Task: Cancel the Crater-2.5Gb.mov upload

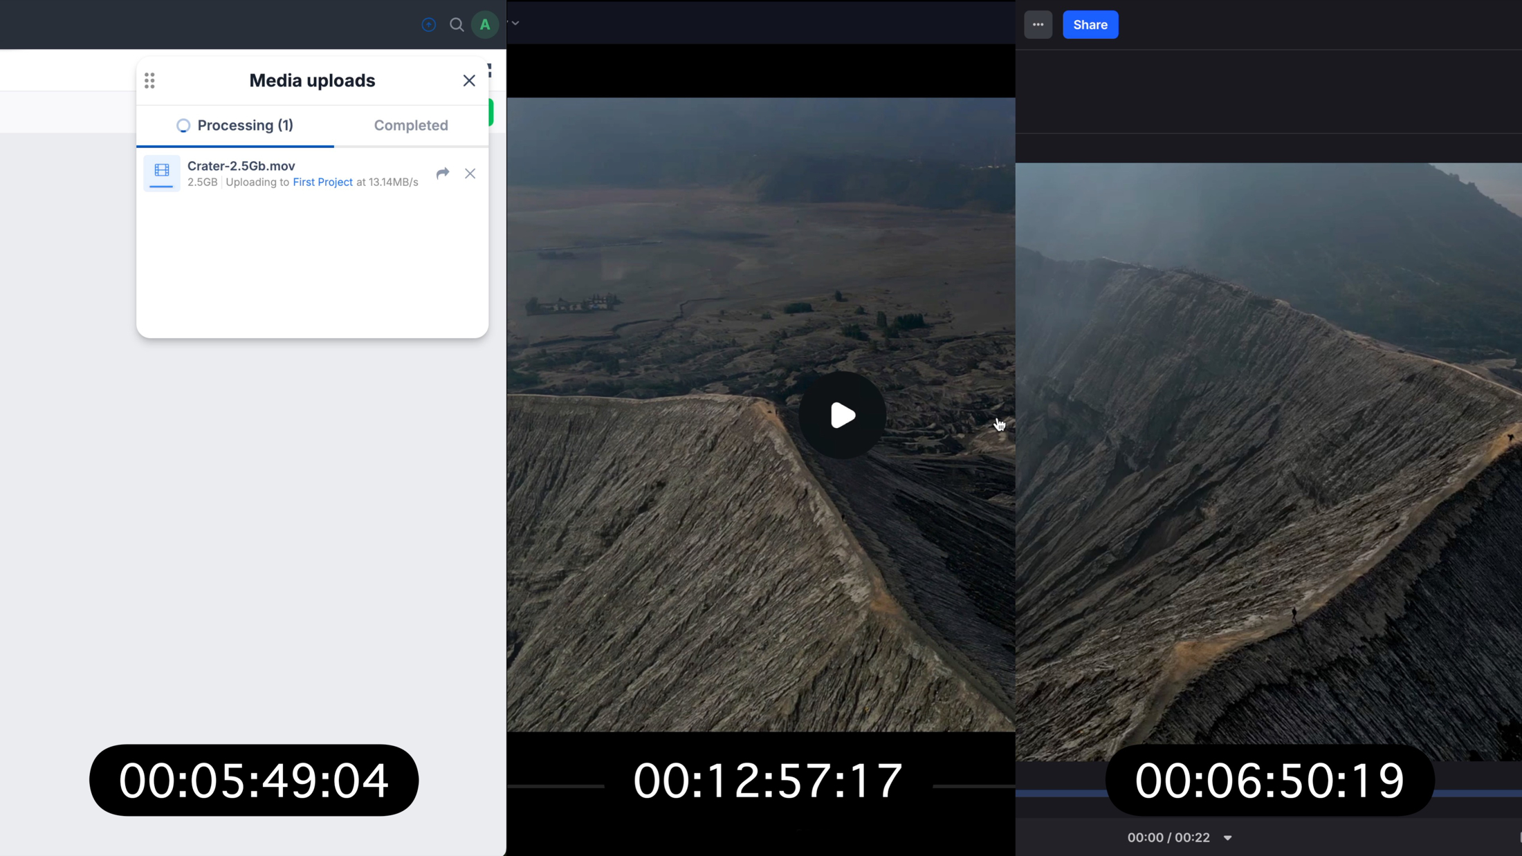Action: (x=470, y=174)
